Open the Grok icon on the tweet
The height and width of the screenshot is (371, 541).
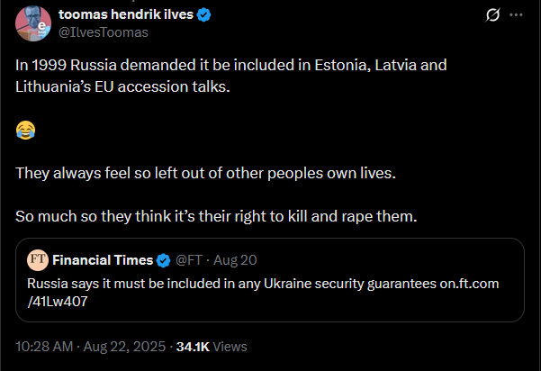tap(492, 14)
